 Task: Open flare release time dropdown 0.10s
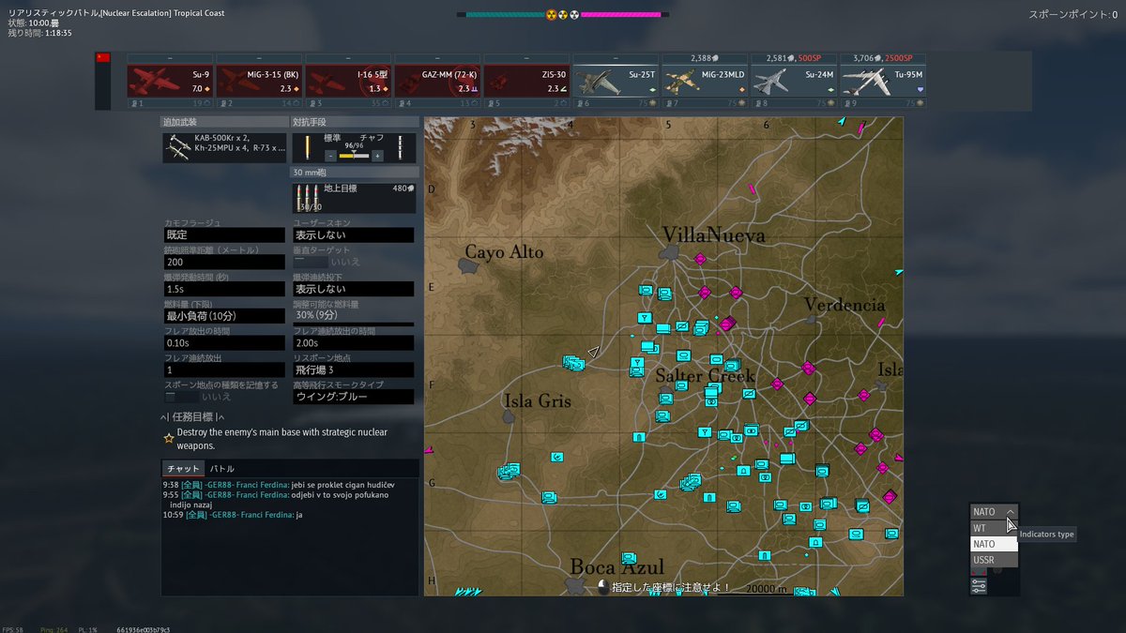[224, 343]
